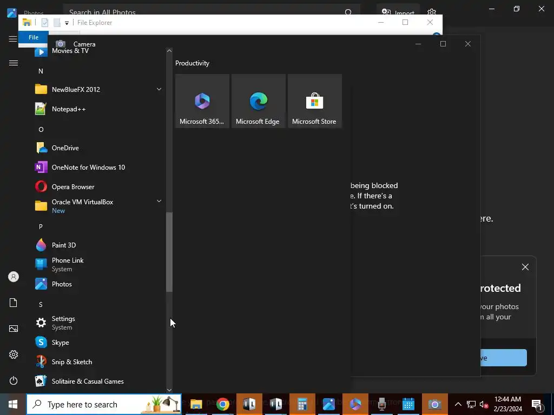Open Pictures from the Start left rail
The height and width of the screenshot is (415, 554).
[14, 329]
